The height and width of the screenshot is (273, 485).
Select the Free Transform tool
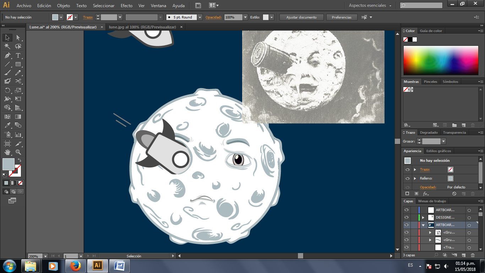point(18,99)
